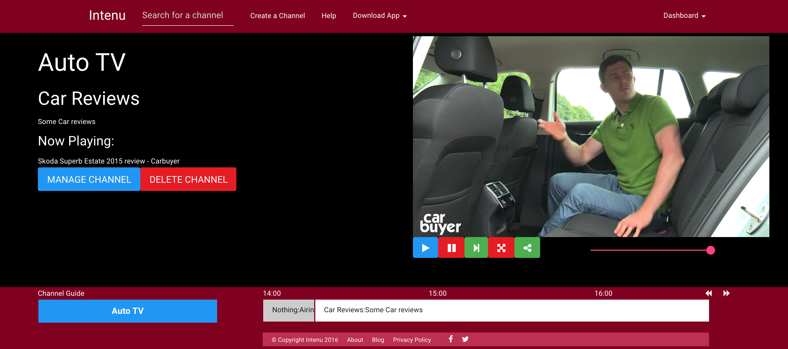Toggle fullscreen with the expand arrows icon
Image resolution: width=788 pixels, height=349 pixels.
501,248
